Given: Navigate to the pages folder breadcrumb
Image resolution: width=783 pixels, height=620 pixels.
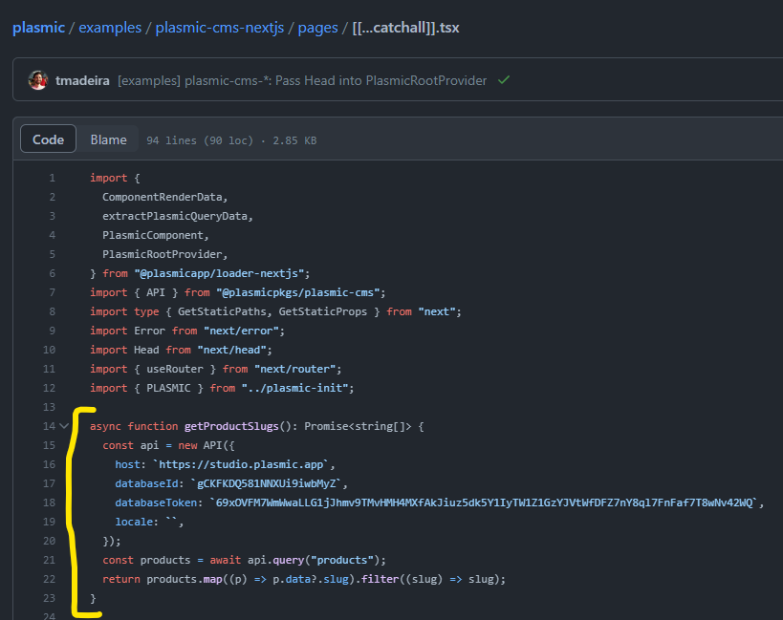Looking at the screenshot, I should point(317,28).
